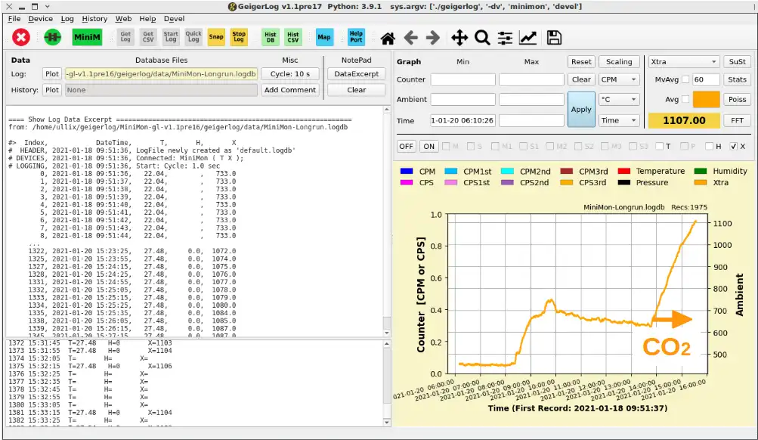Open the History menu

point(94,18)
